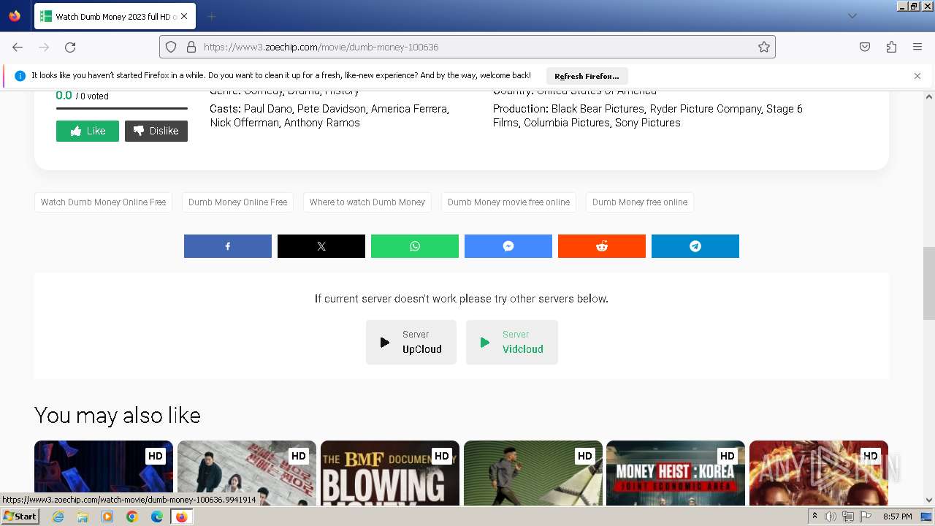Open the green running-man movie thumbnail
This screenshot has width=935, height=526.
(533, 473)
